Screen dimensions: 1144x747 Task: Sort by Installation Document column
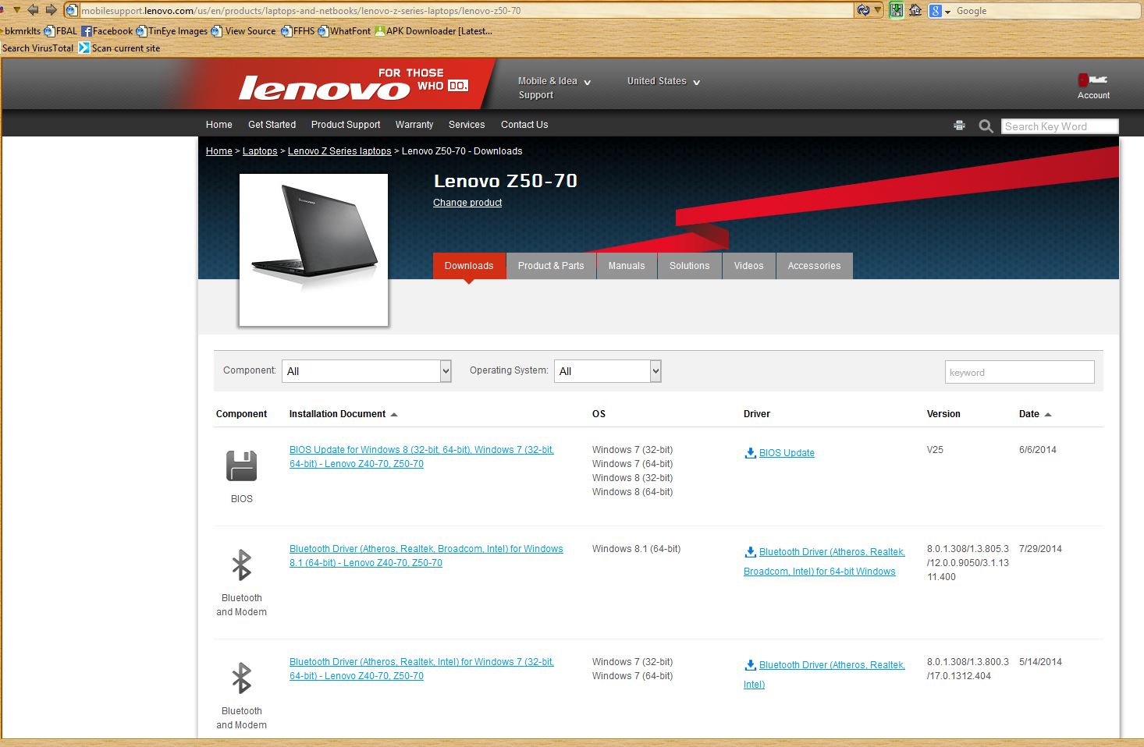(343, 414)
